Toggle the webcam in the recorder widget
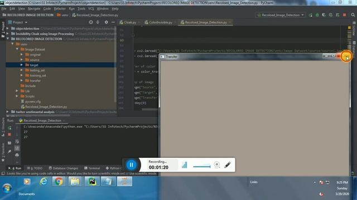Image resolution: width=357 pixels, height=200 pixels. click(217, 164)
